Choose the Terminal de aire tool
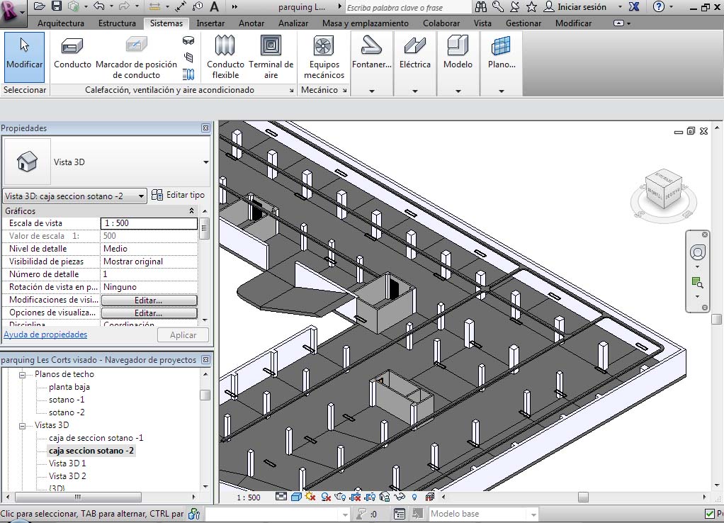The image size is (724, 523). (x=271, y=56)
